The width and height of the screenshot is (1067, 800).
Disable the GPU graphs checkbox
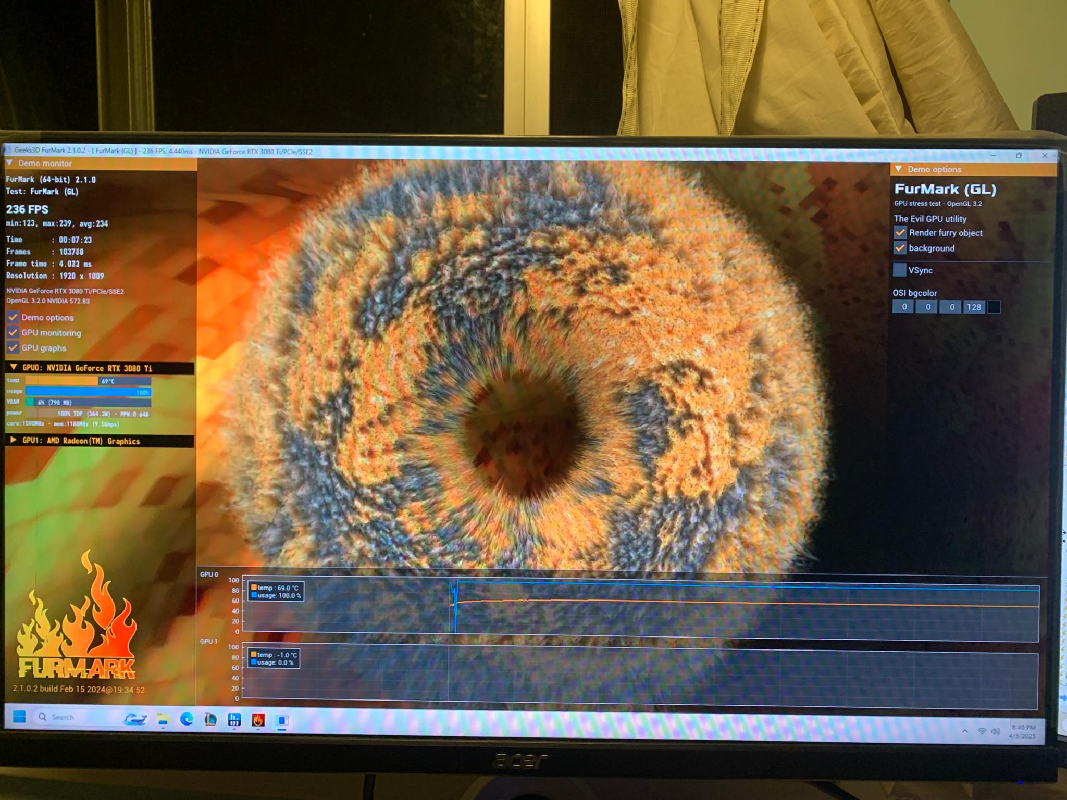click(x=13, y=347)
